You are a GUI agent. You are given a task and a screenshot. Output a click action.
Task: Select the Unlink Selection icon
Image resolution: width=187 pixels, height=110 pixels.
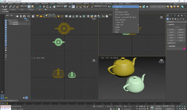(14, 7)
